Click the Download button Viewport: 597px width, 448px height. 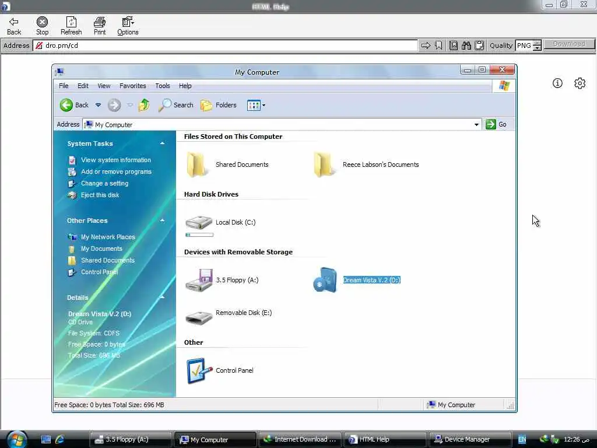coord(569,44)
